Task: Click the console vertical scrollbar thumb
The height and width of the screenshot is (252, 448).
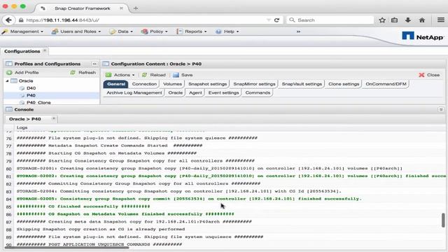Action: (x=443, y=220)
